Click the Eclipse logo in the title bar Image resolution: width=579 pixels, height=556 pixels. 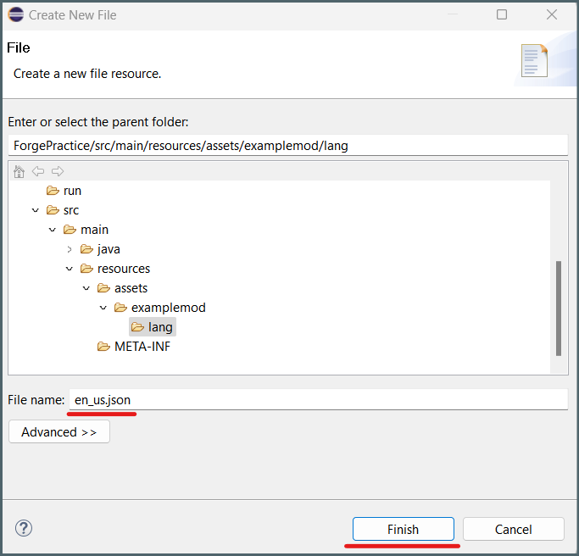[x=16, y=14]
